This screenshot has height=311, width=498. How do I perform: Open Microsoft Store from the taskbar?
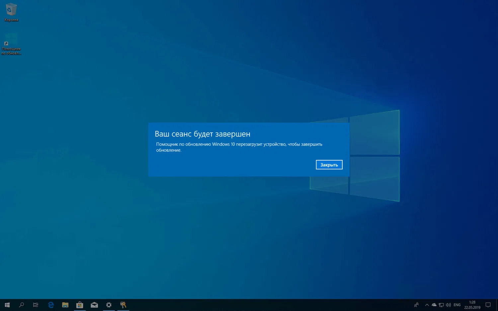point(80,305)
